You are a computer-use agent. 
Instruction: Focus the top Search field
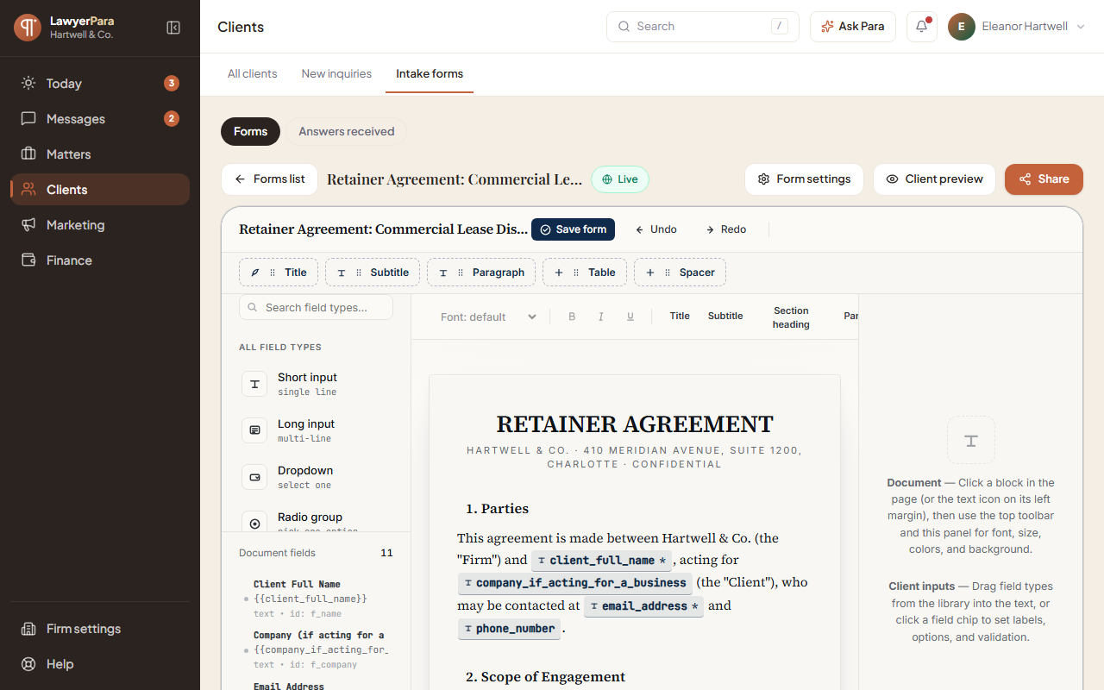pyautogui.click(x=703, y=27)
